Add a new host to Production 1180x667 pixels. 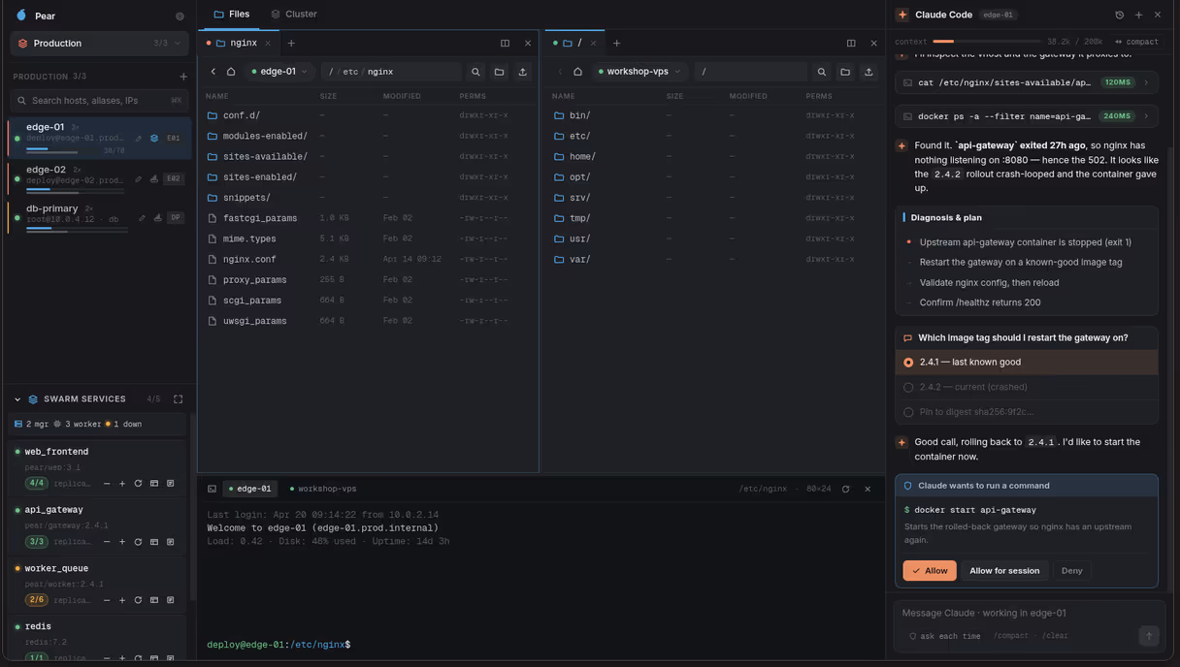tap(183, 77)
